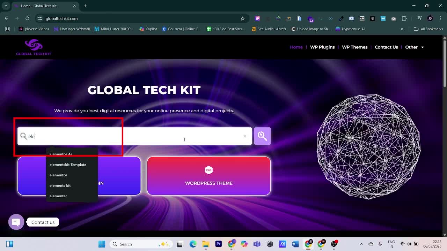The width and height of the screenshot is (447, 251).
Task: Open the Contact us chat bubble icon
Action: coord(16,222)
